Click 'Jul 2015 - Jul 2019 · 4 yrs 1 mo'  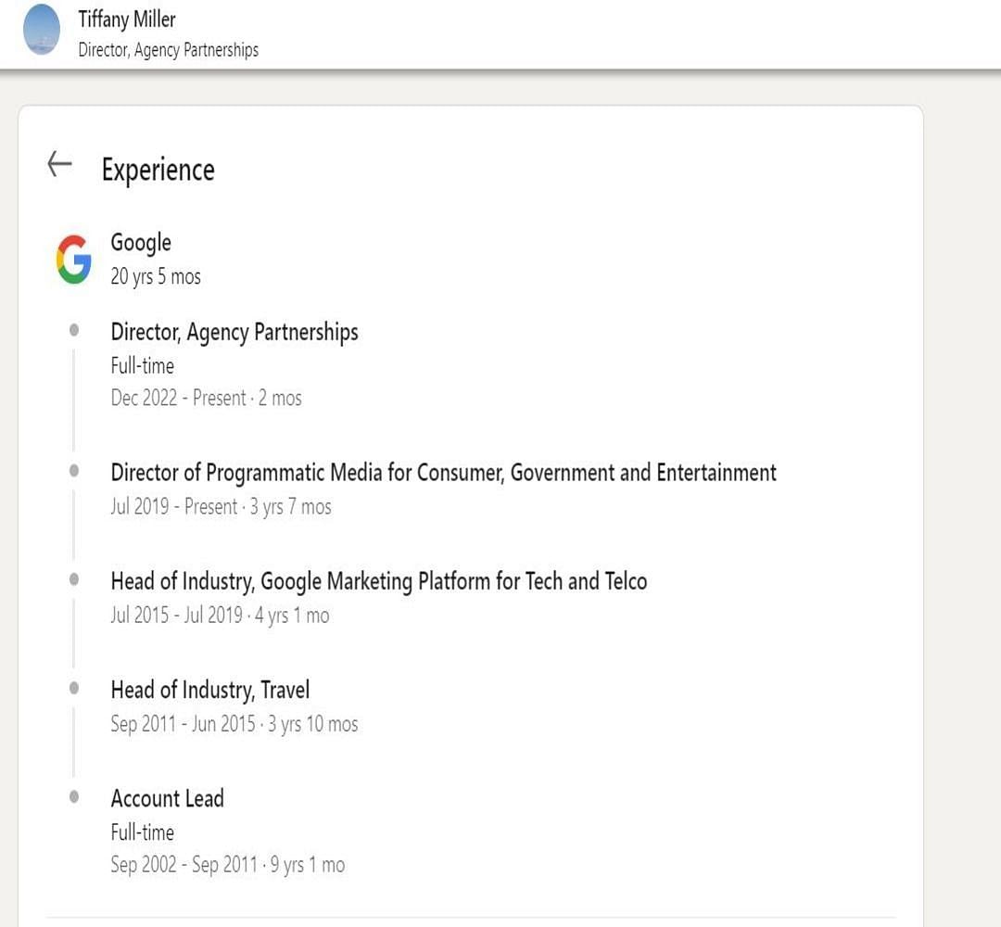click(x=220, y=615)
